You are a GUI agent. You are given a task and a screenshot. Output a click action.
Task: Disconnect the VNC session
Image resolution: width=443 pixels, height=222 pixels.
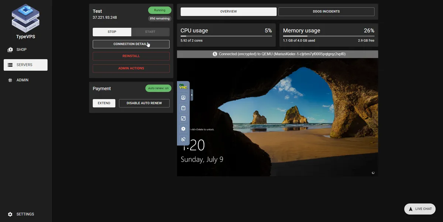pos(183,139)
